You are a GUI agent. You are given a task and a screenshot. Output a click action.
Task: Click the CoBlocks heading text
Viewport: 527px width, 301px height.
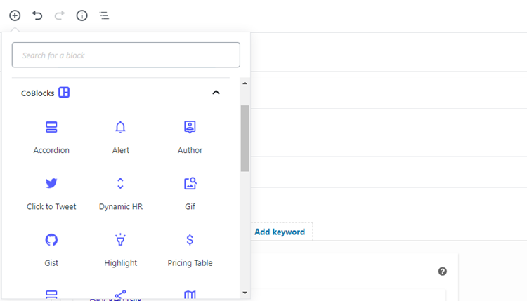(x=38, y=93)
